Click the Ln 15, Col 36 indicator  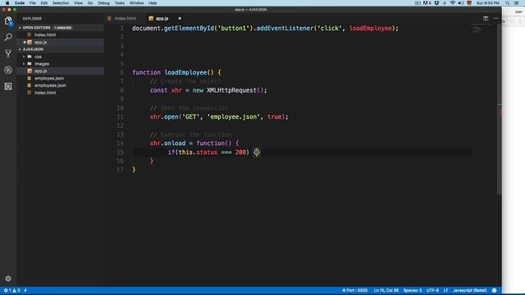coord(386,291)
